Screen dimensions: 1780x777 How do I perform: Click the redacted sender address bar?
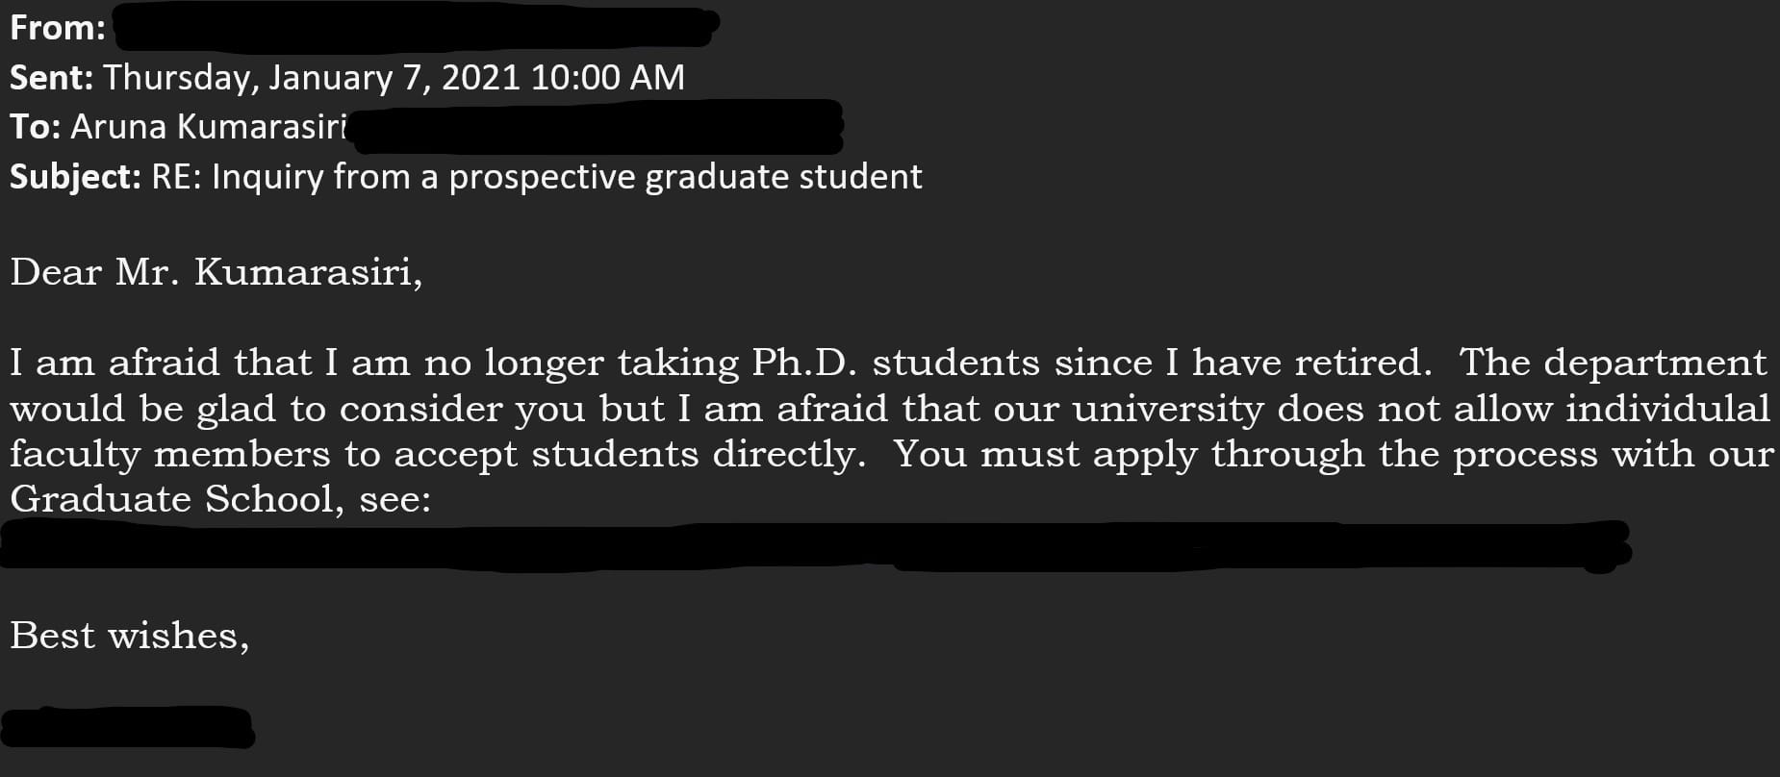pyautogui.click(x=416, y=27)
